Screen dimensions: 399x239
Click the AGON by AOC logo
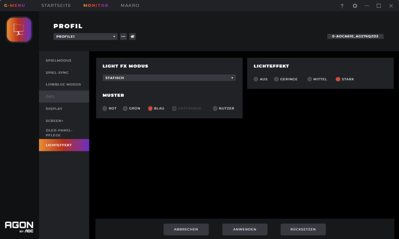pos(19,227)
